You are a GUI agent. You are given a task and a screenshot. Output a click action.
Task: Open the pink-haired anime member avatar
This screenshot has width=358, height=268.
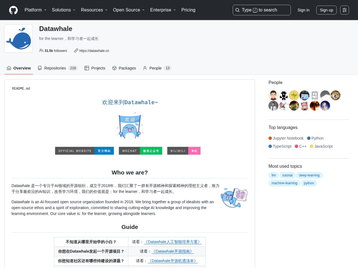click(304, 106)
